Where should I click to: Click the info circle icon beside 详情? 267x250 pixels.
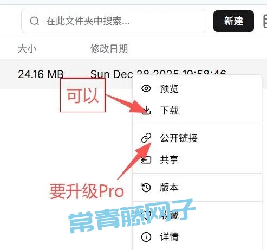click(x=146, y=237)
